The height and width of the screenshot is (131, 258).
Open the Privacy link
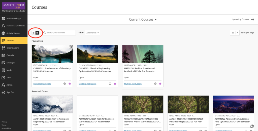(x=5, y=122)
